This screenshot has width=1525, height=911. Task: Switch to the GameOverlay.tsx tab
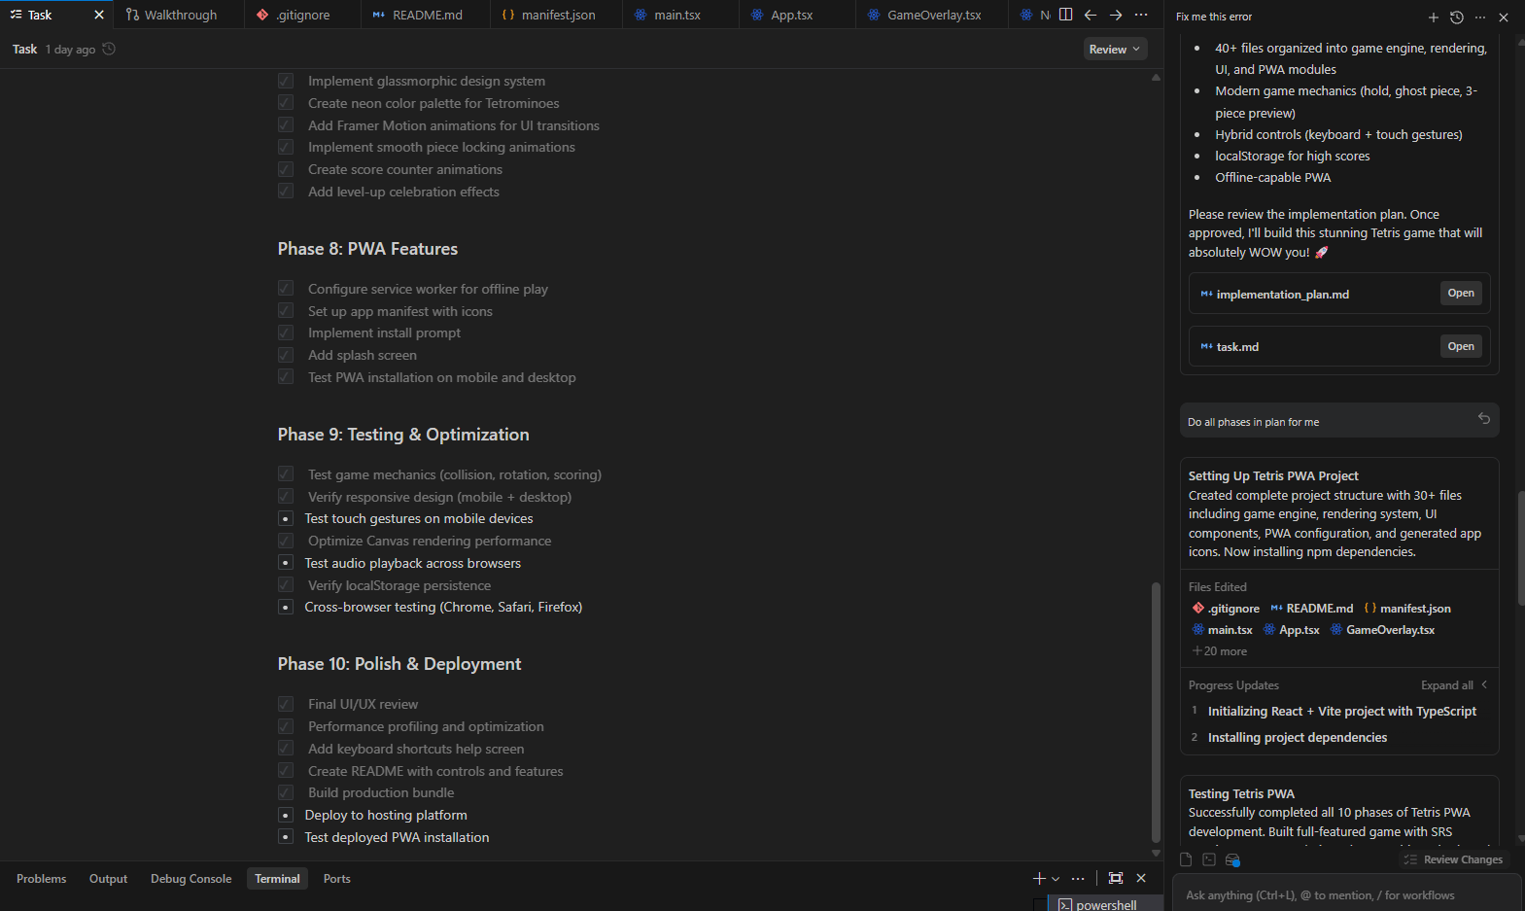pos(933,15)
